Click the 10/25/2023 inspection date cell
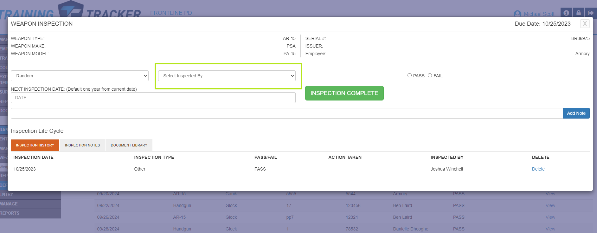 [24, 169]
